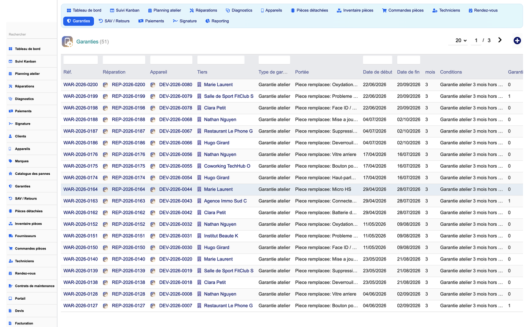
Task: Open warranty WAR-2026-0200
Action: tap(81, 85)
